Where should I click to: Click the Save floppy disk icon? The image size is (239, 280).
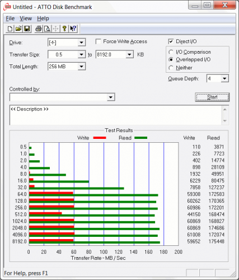(27, 29)
